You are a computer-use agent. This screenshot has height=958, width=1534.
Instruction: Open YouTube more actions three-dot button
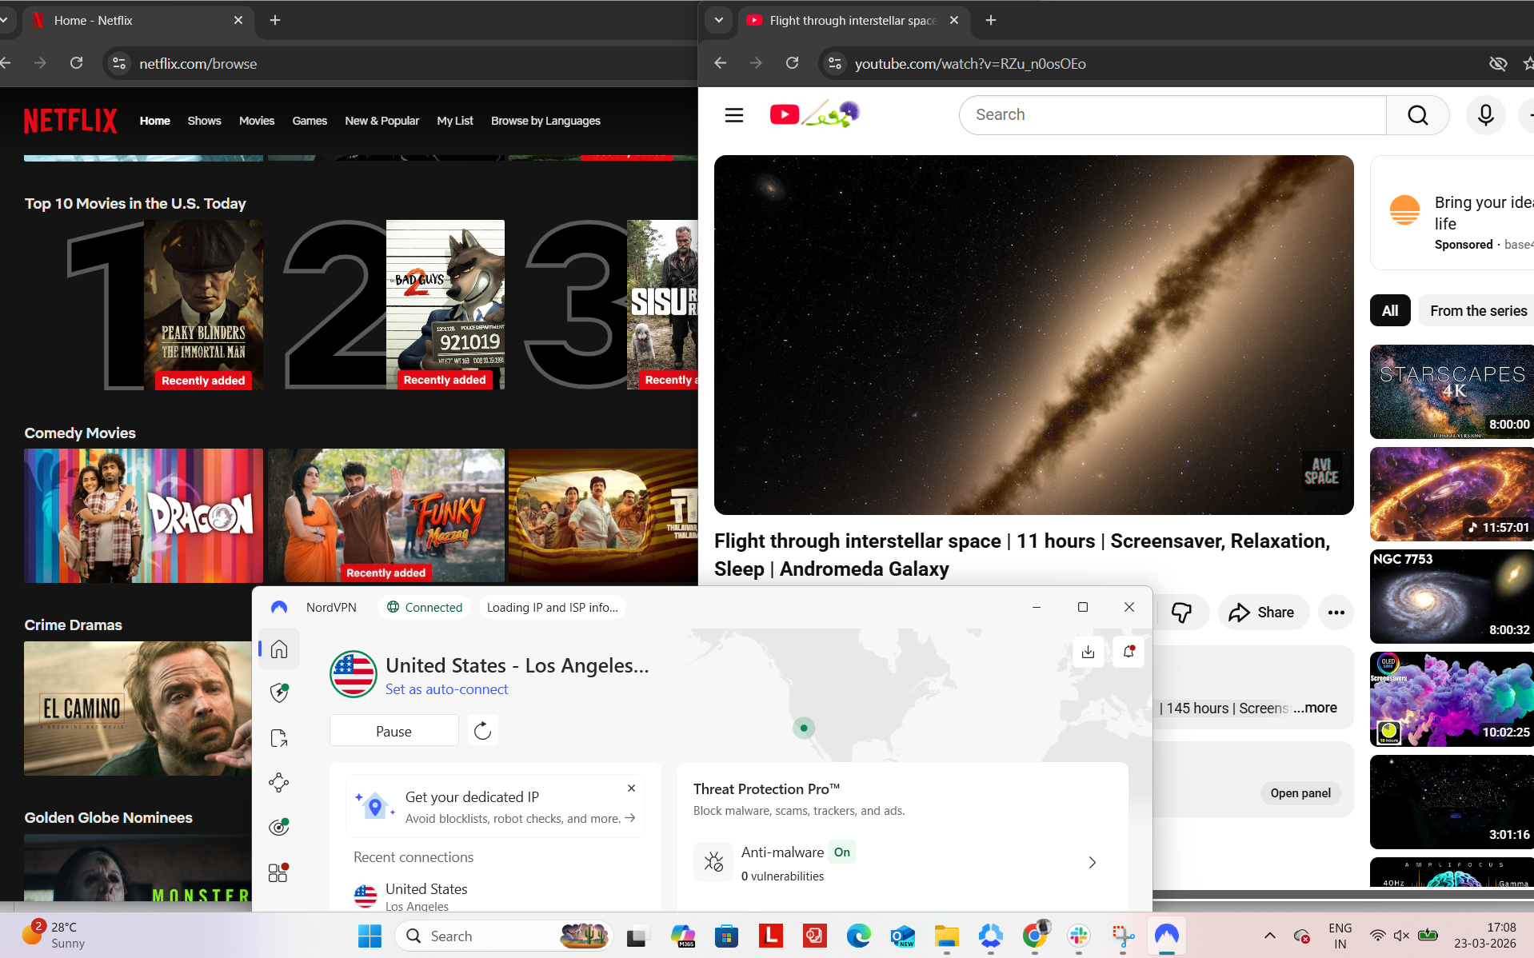pyautogui.click(x=1336, y=613)
